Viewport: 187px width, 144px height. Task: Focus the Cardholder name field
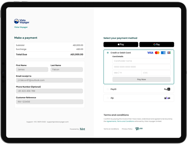coord(141,61)
